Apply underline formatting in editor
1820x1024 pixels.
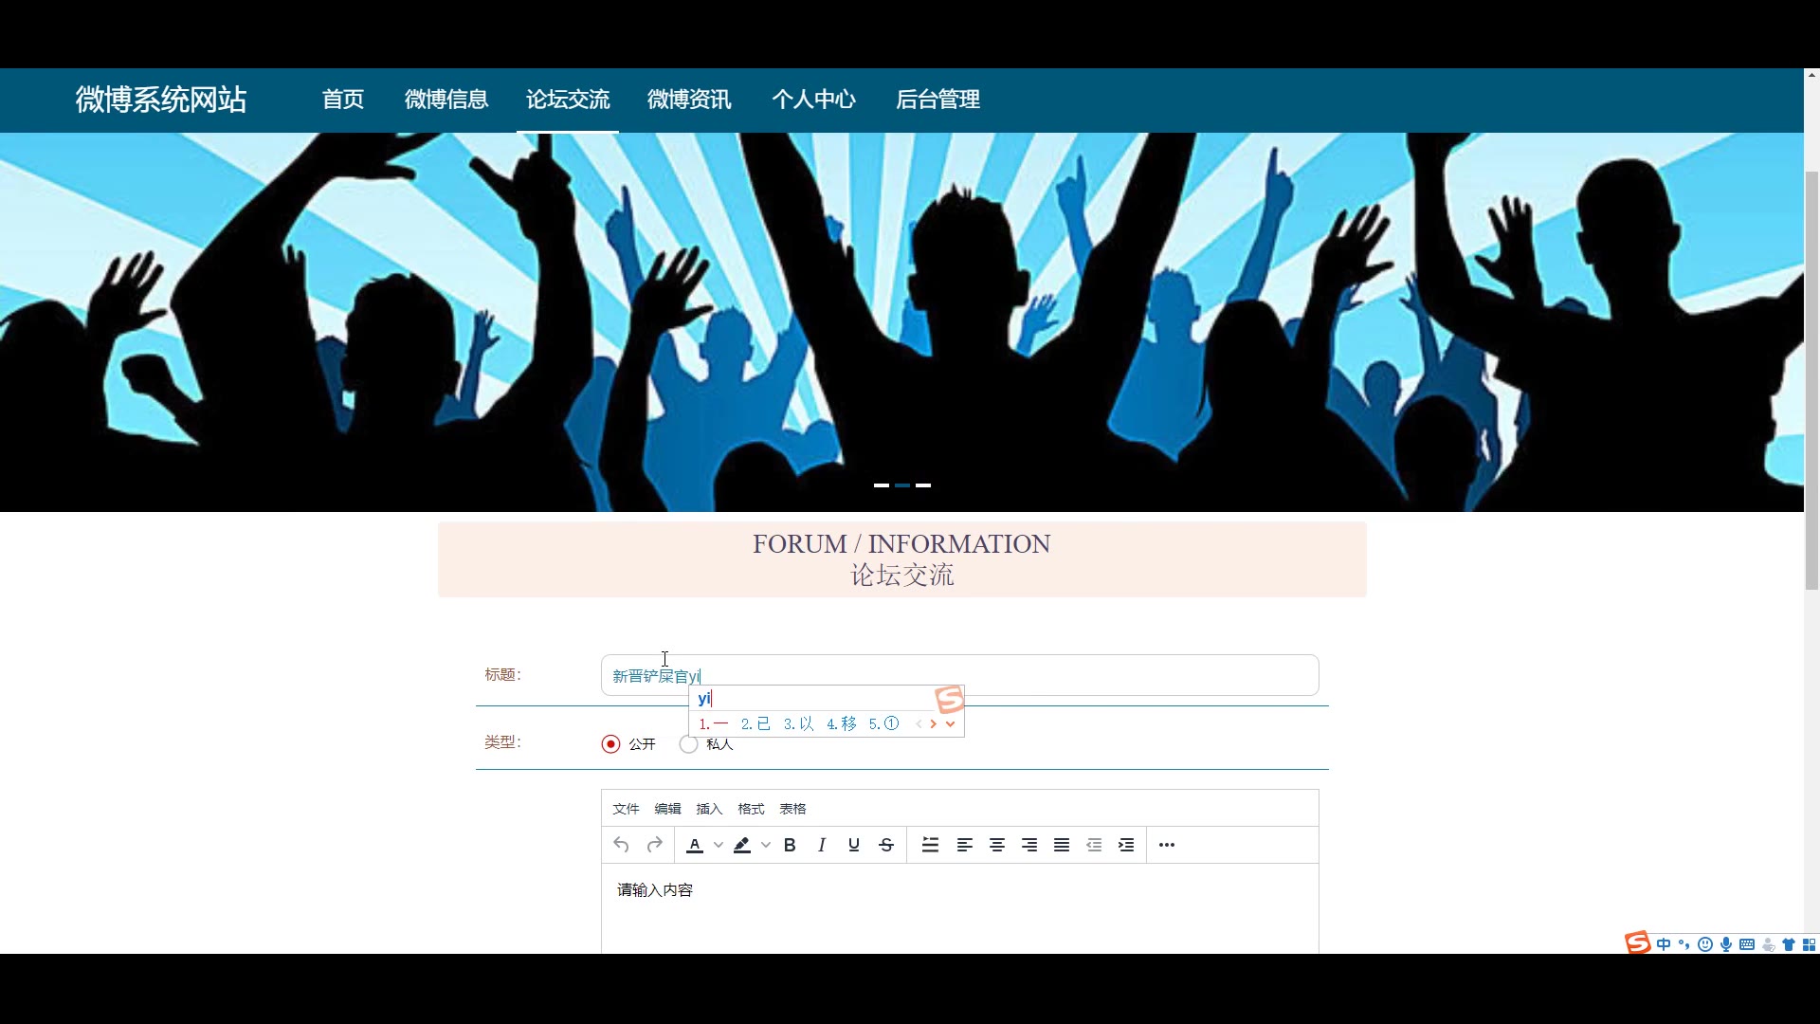point(854,845)
